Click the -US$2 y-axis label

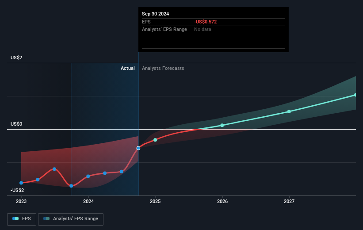point(17,190)
